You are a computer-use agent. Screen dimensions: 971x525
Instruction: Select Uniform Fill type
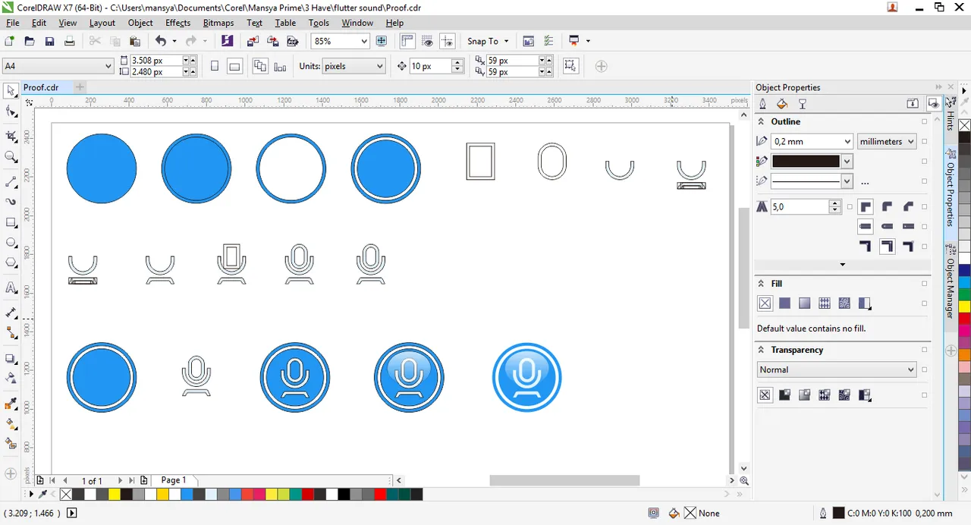(x=784, y=303)
